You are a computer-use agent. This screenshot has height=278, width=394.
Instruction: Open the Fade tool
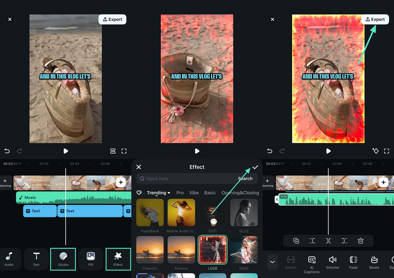coord(353,263)
